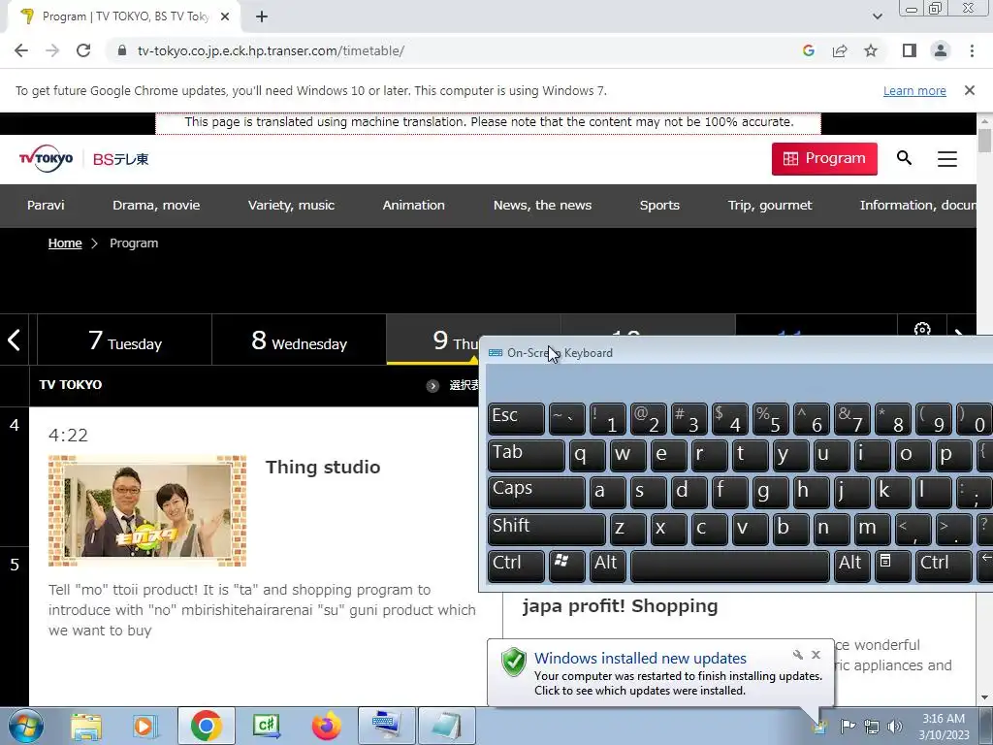Open Windows Explorer from taskbar

click(86, 726)
